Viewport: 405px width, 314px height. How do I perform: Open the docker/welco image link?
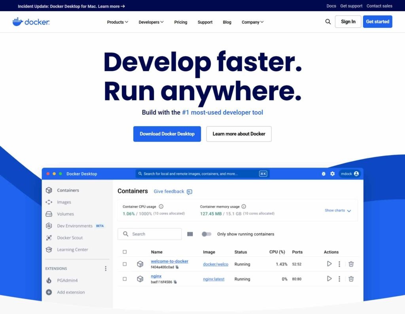pos(216,264)
